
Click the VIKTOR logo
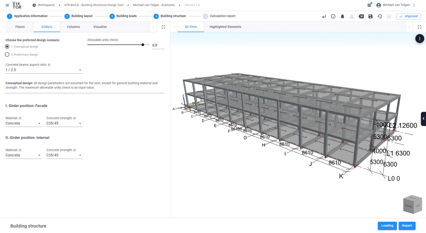16,5
